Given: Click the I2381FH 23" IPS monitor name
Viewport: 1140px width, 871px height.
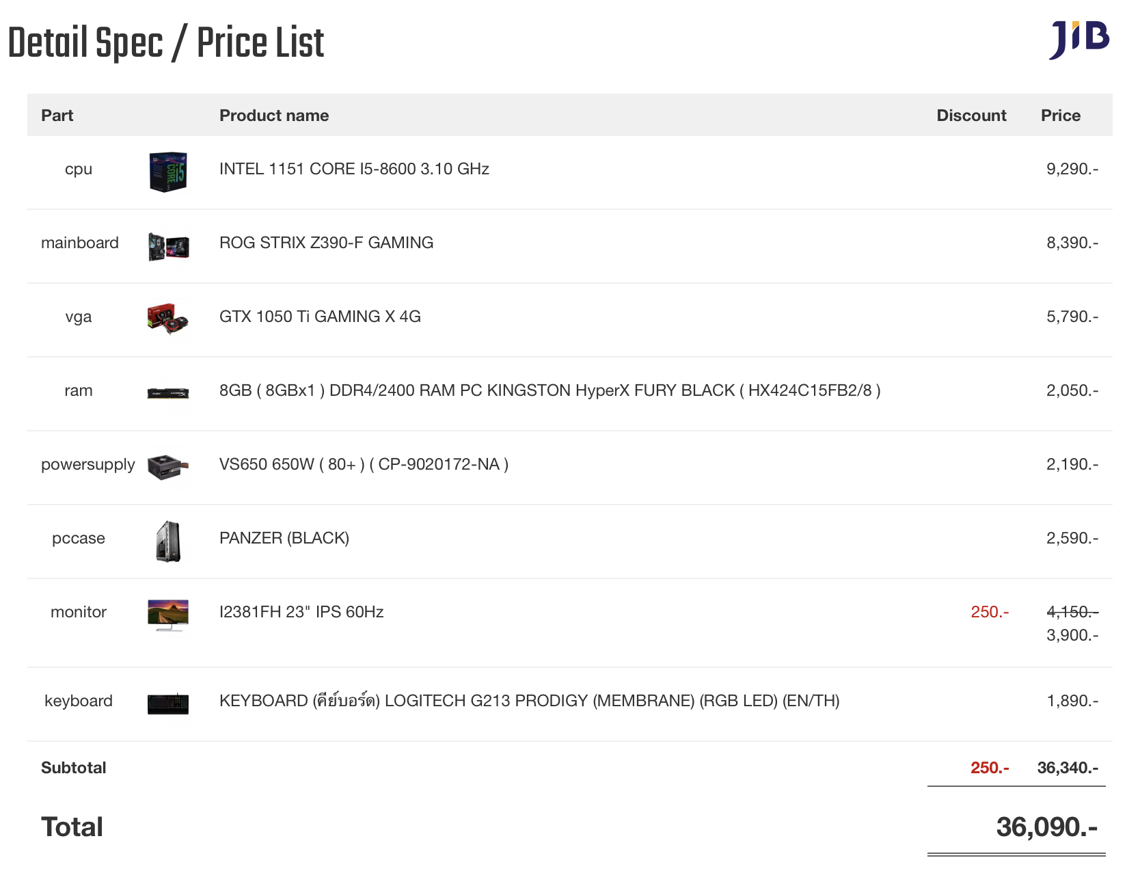Looking at the screenshot, I should pyautogui.click(x=301, y=612).
